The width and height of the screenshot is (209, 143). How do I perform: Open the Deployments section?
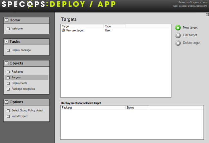[19, 83]
